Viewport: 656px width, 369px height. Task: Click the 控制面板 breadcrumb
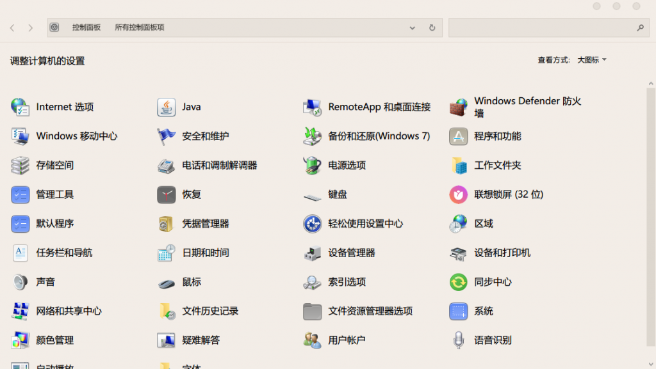(x=86, y=27)
